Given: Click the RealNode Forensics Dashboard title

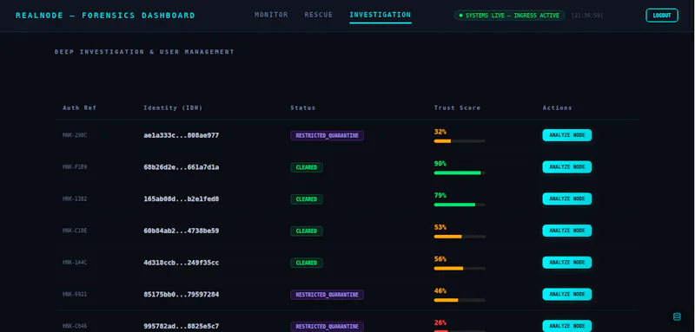Looking at the screenshot, I should 105,16.
